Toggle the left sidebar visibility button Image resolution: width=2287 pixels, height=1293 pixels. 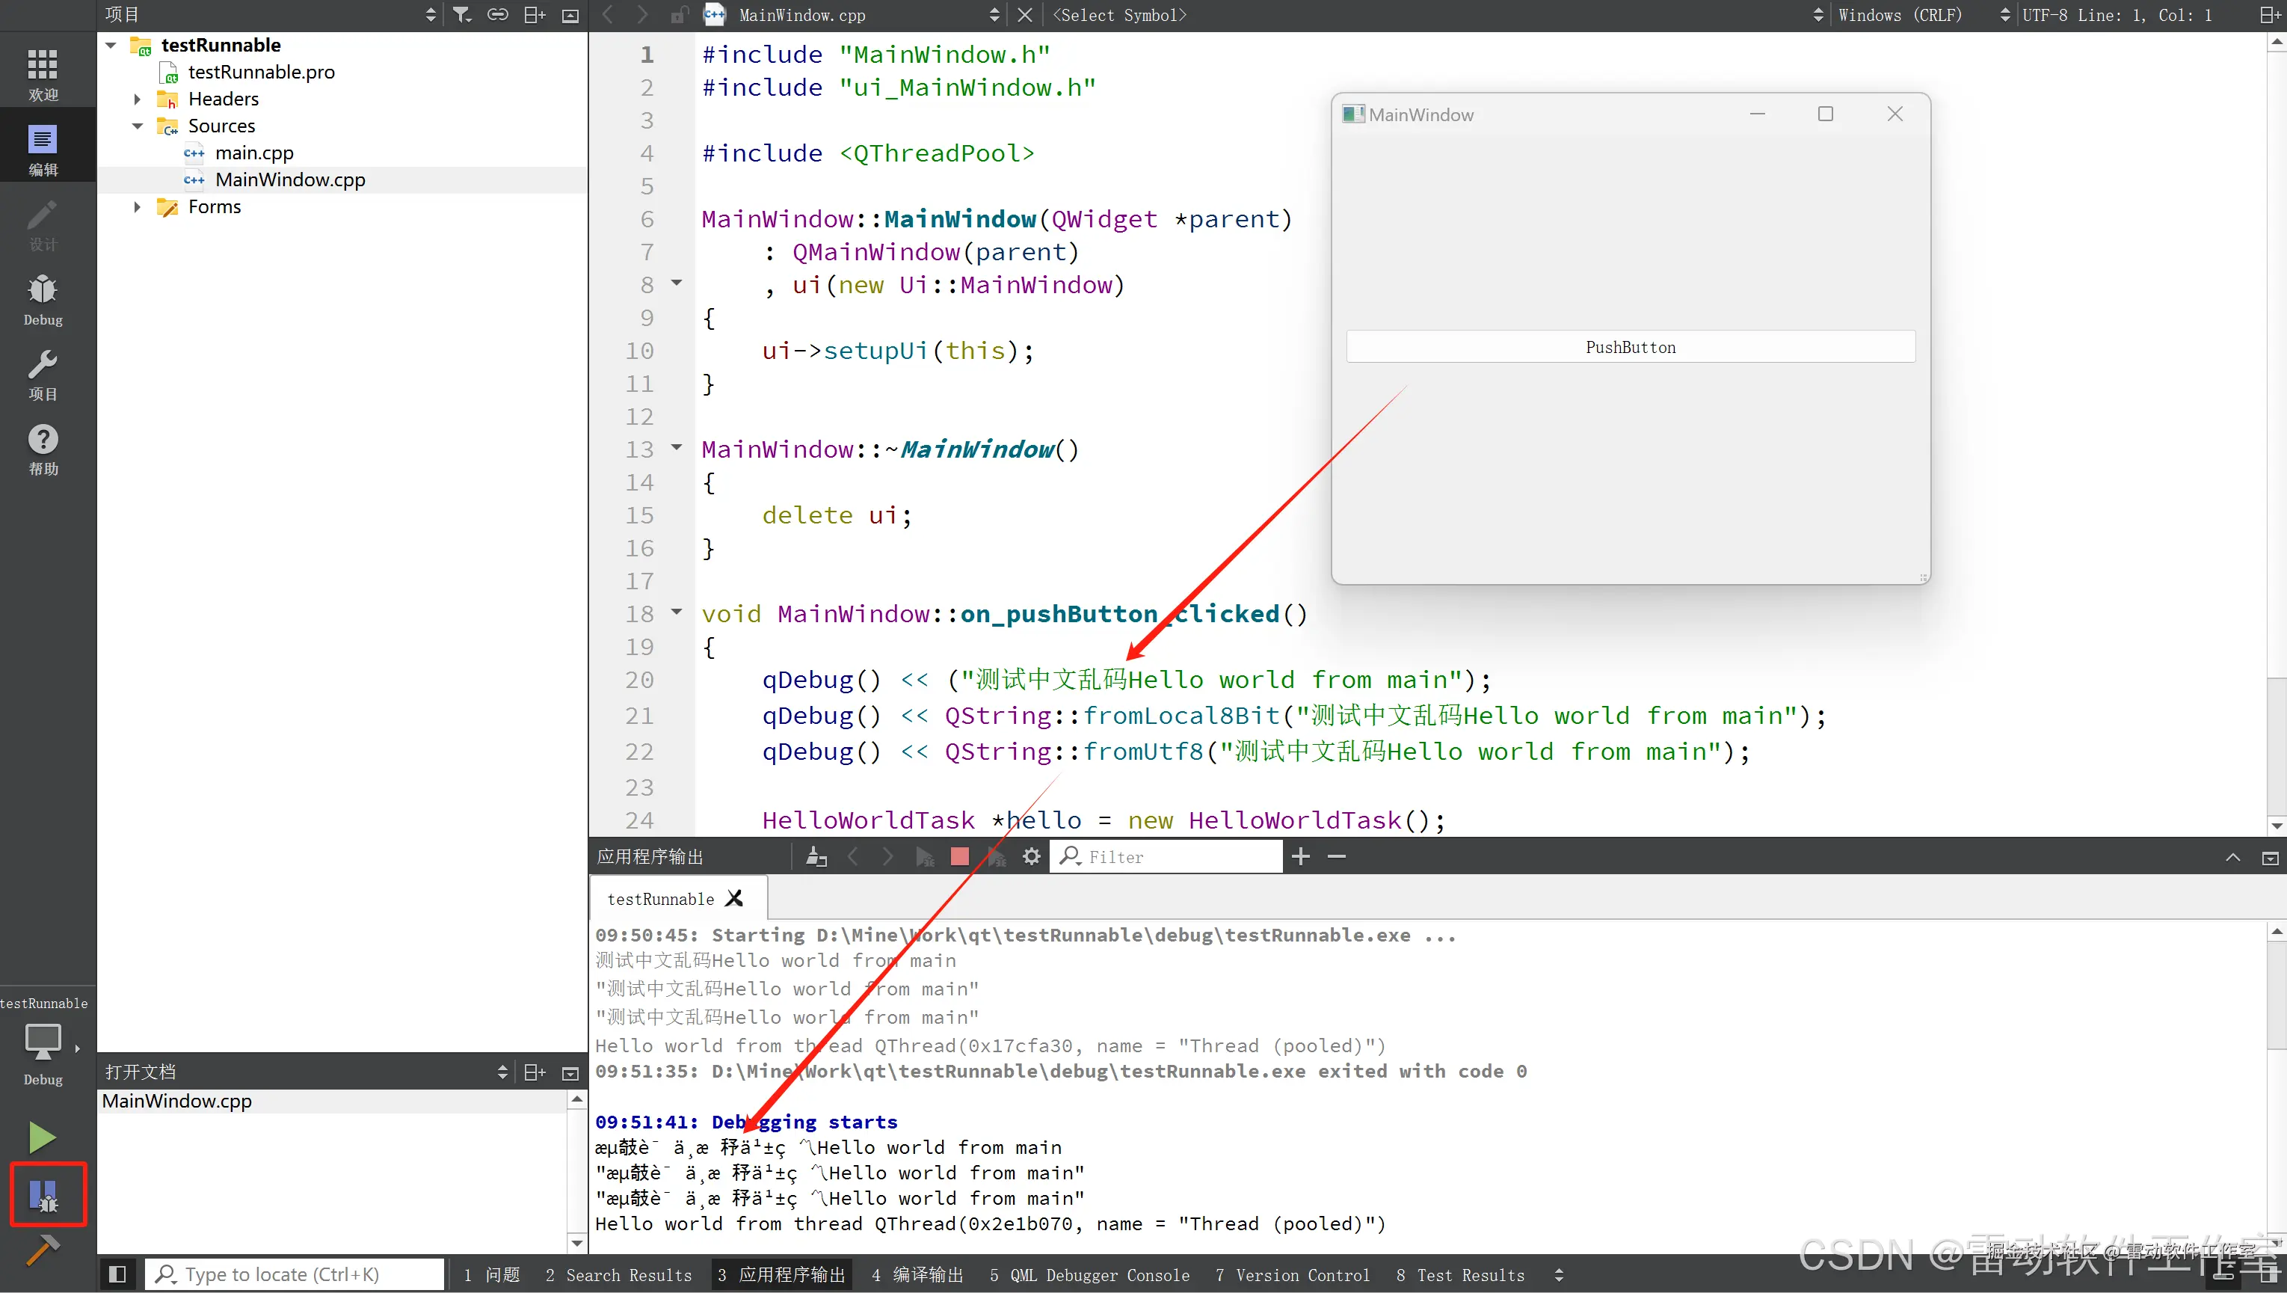tap(117, 1274)
